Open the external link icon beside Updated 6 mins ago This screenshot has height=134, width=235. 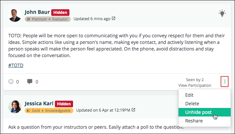pyautogui.click(x=114, y=18)
